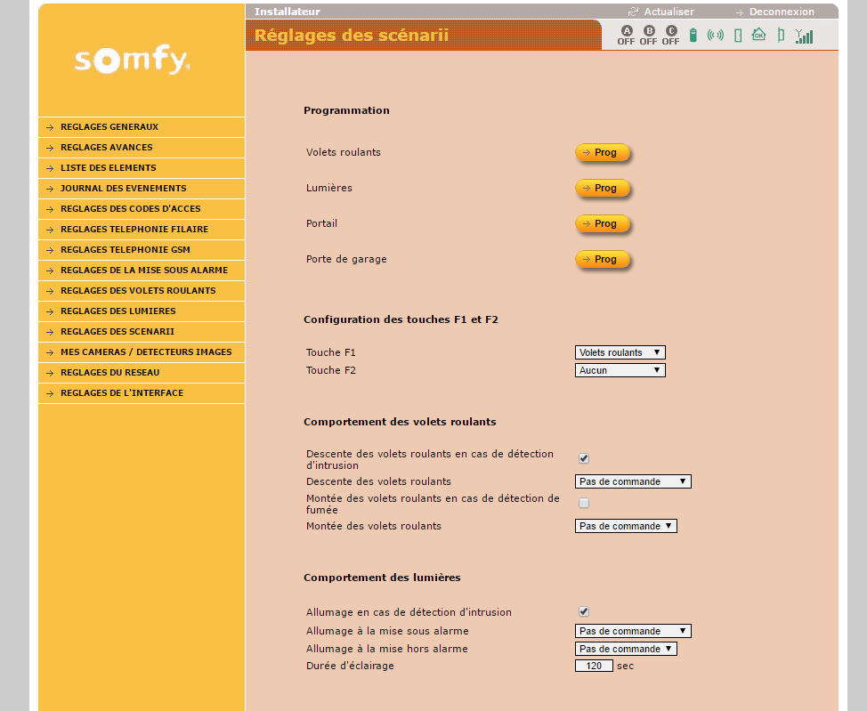The height and width of the screenshot is (711, 867).
Task: Click the house OK status icon
Action: coord(758,35)
